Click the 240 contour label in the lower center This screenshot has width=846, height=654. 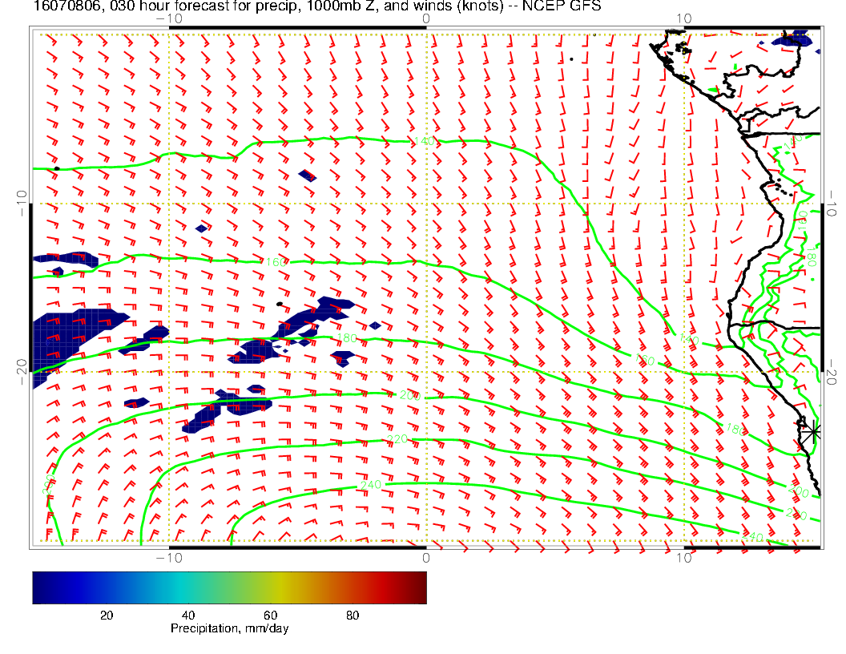[370, 485]
